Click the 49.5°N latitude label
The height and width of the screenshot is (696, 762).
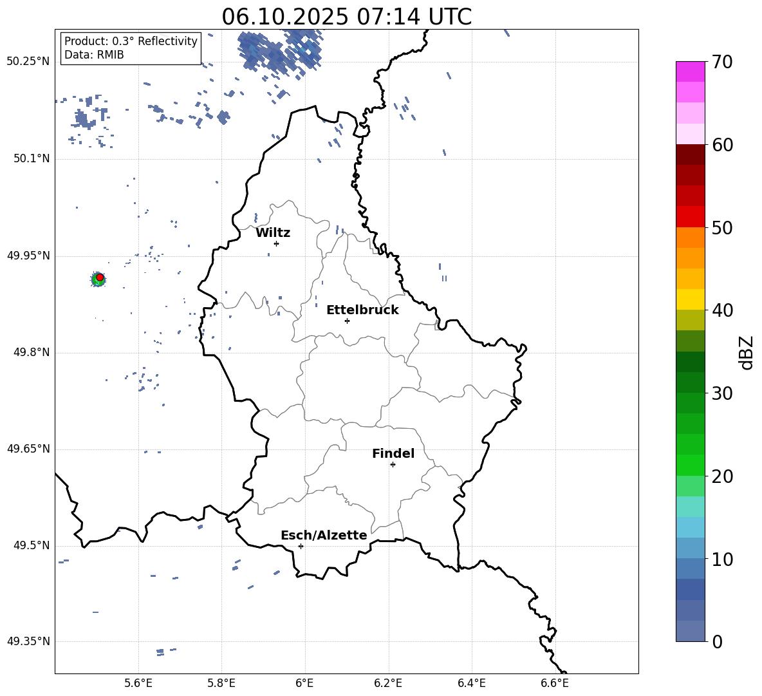click(x=32, y=545)
